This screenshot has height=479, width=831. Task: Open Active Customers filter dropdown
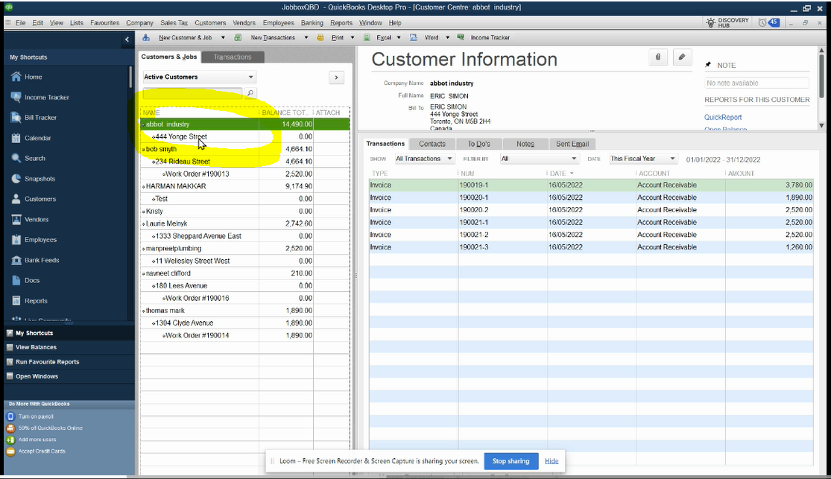point(199,77)
